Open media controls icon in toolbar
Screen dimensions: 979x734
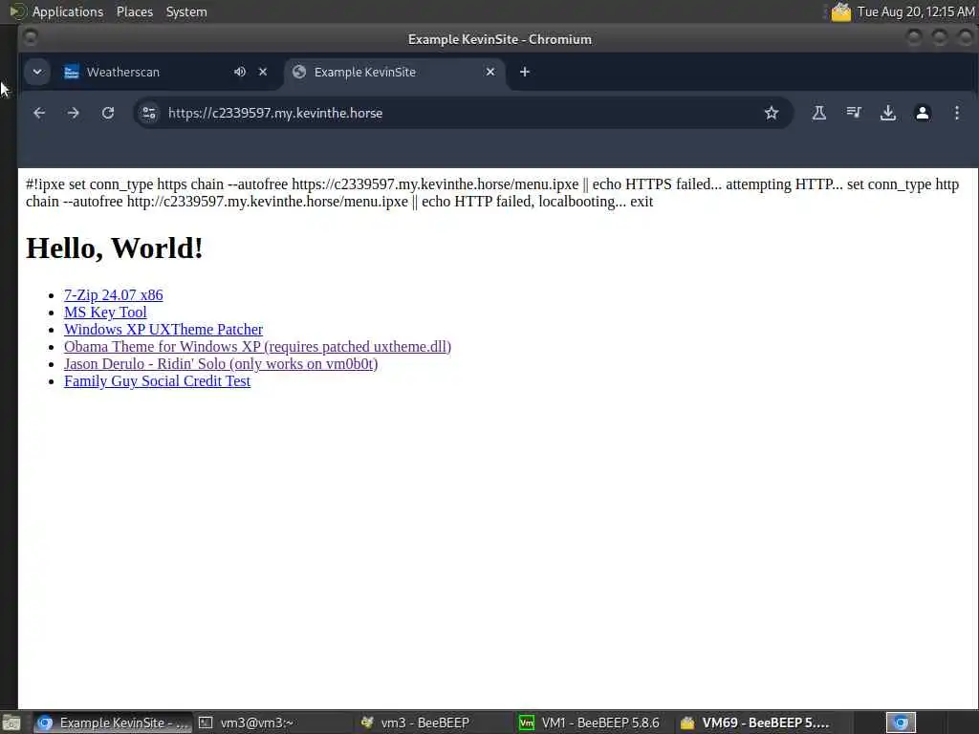(x=854, y=113)
